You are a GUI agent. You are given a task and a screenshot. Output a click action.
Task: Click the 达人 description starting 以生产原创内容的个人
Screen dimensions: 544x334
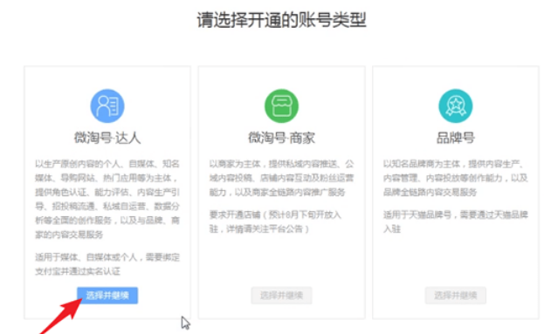[107, 199]
